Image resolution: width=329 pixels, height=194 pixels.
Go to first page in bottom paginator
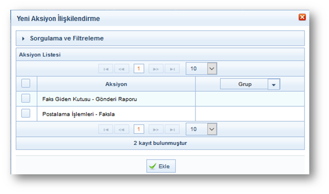pos(105,129)
